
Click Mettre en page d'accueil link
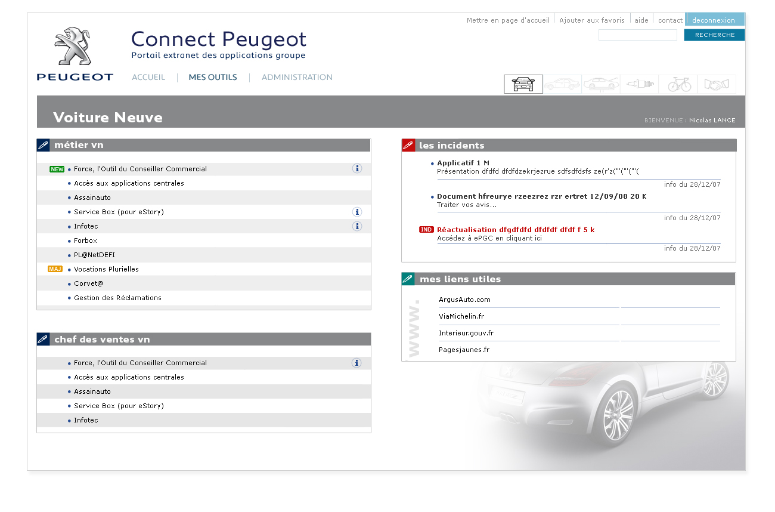[508, 20]
